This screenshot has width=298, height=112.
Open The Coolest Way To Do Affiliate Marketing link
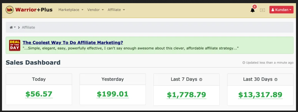coord(73,42)
